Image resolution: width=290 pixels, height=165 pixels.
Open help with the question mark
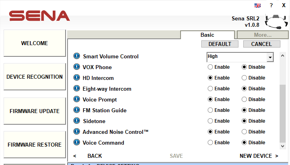tap(271, 5)
